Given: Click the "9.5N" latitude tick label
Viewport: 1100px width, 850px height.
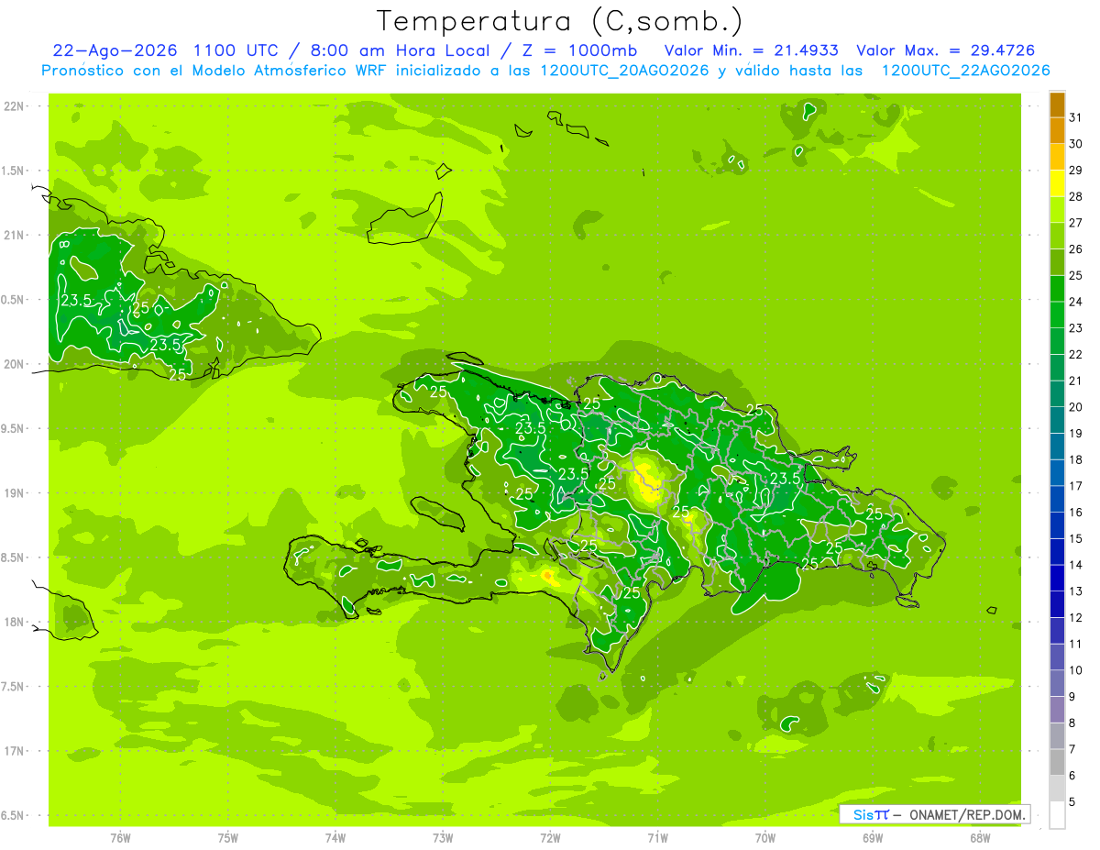Looking at the screenshot, I should pos(14,428).
